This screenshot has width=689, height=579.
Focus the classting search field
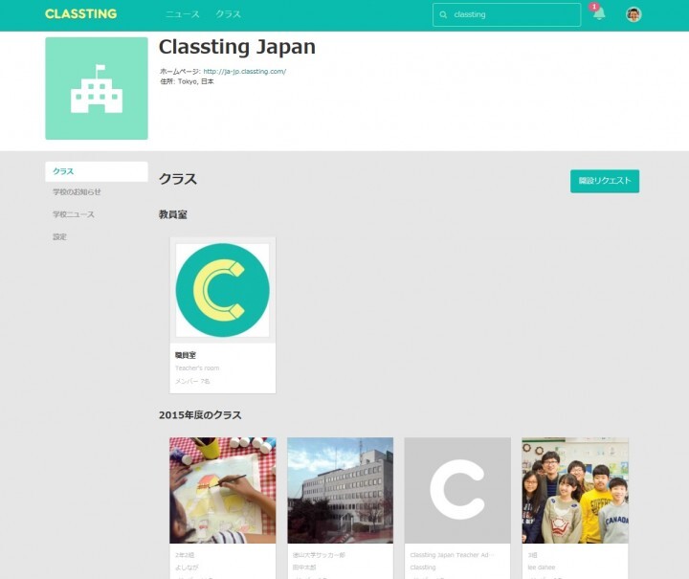point(506,15)
